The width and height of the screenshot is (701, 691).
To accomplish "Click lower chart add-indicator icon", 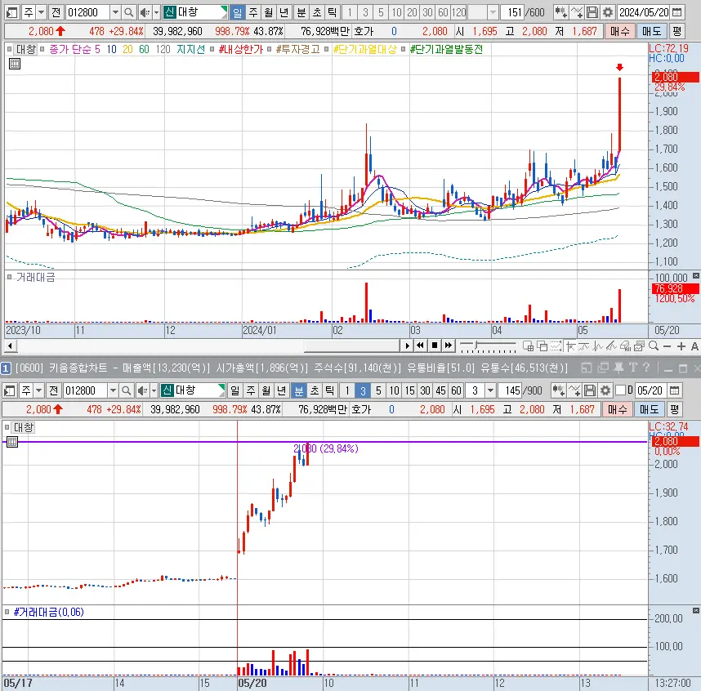I will pyautogui.click(x=574, y=390).
